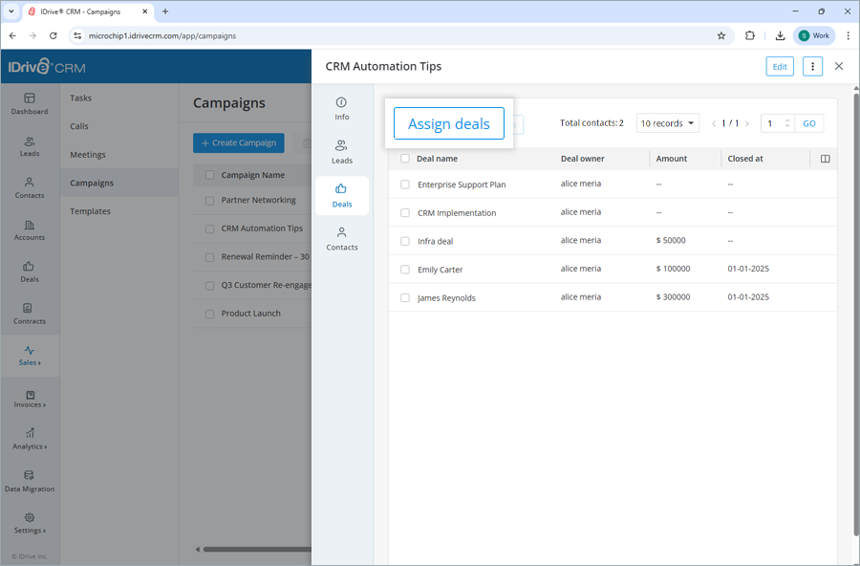This screenshot has width=860, height=566.
Task: Open the Invoices module in the sidebar
Action: 30,399
